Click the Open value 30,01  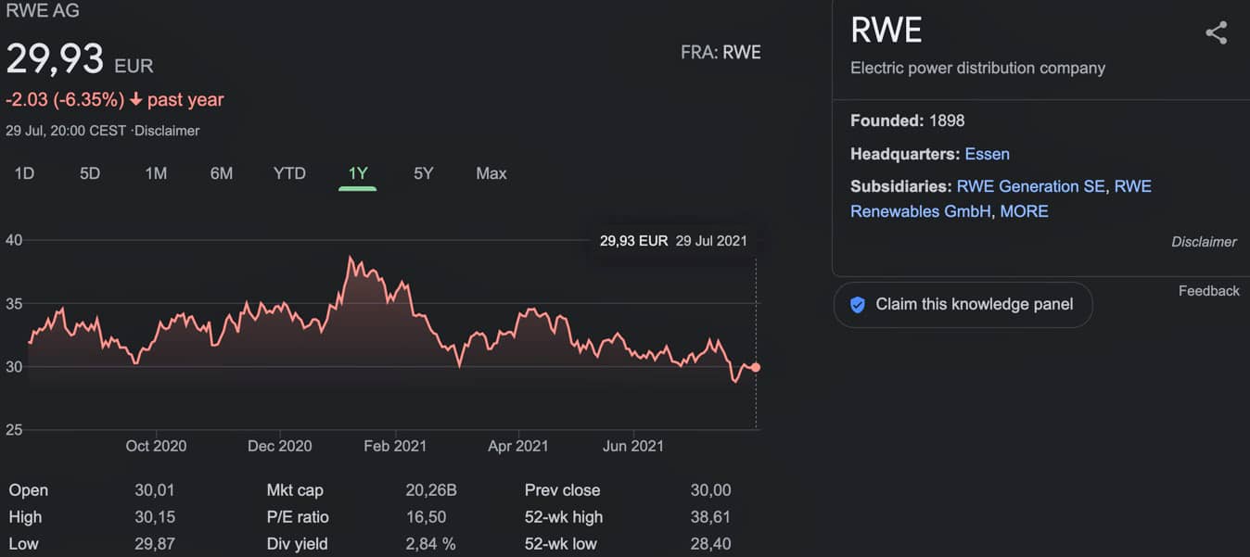point(154,490)
